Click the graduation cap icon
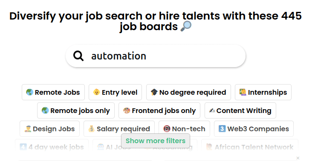Image resolution: width=315 pixels, height=161 pixels. (x=154, y=92)
